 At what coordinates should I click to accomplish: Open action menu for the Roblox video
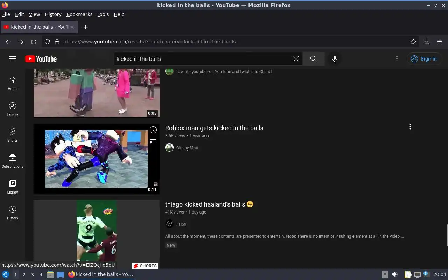[410, 127]
